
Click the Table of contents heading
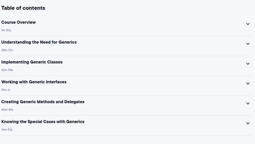[x=23, y=8]
